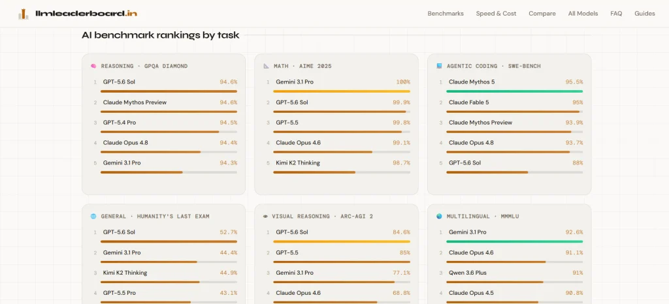
Task: Select GPT-5.5 in the AIME 2025 list
Action: (287, 122)
